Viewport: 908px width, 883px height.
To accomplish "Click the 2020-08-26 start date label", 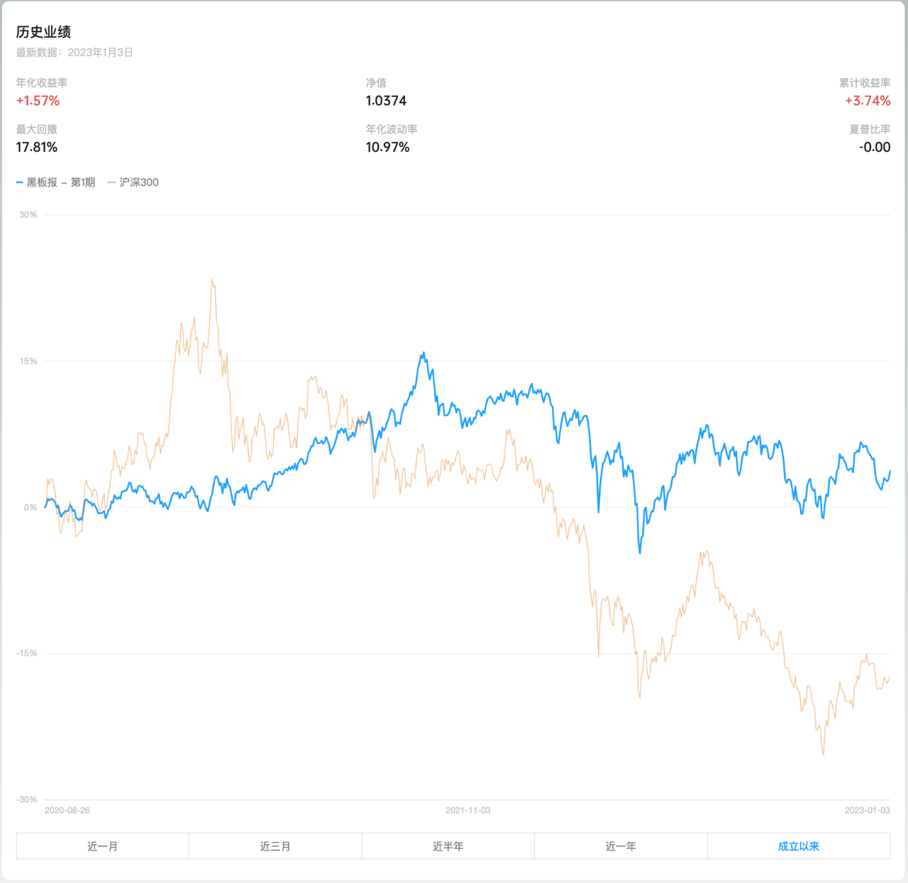I will pyautogui.click(x=67, y=810).
